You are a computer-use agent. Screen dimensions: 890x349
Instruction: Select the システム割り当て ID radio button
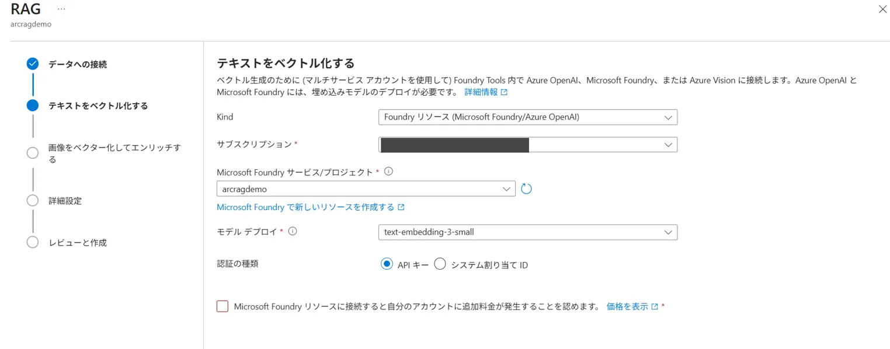coord(440,264)
